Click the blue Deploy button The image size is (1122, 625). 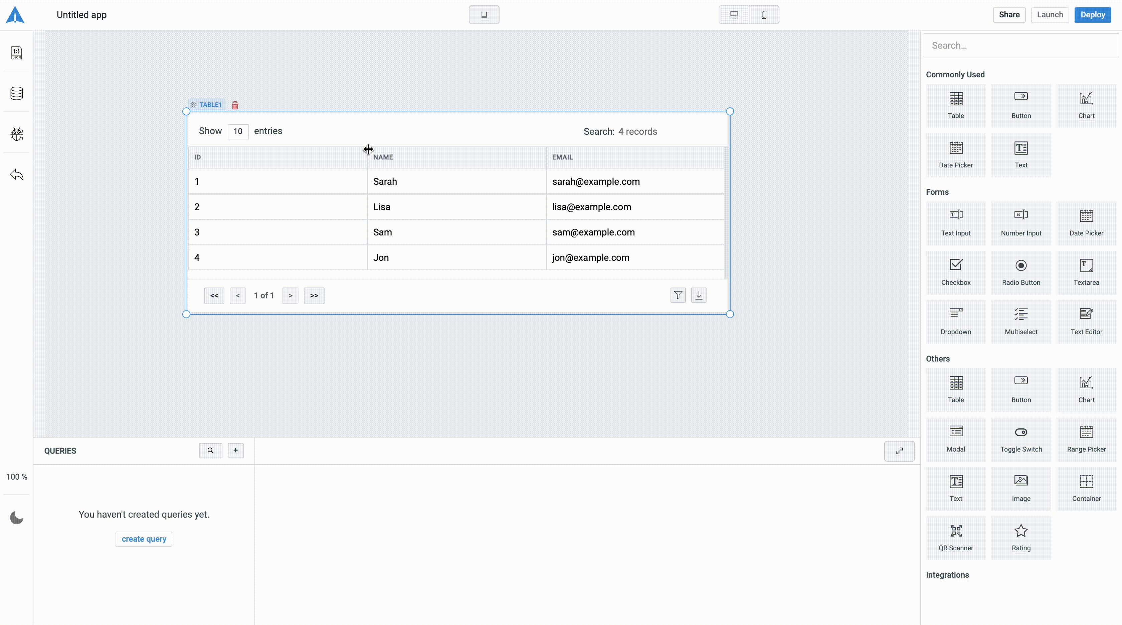click(1092, 15)
